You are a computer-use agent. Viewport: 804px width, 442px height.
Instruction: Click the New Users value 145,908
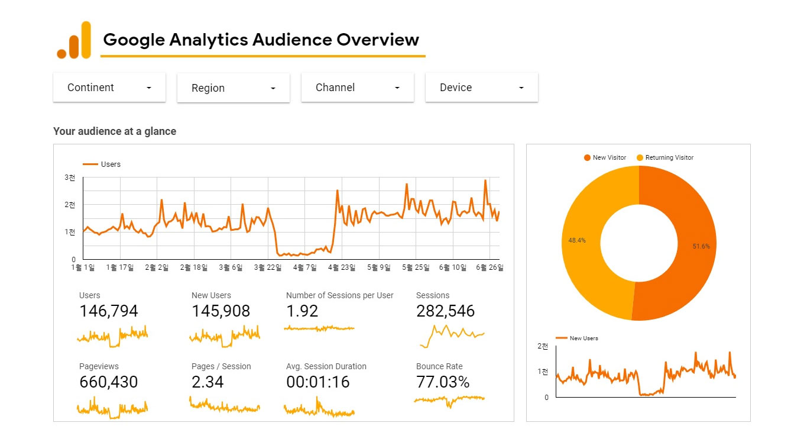point(221,311)
